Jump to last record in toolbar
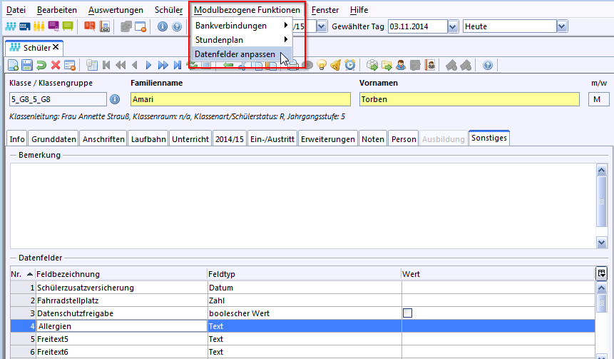Viewport: 614px width, 359px height. 177,65
